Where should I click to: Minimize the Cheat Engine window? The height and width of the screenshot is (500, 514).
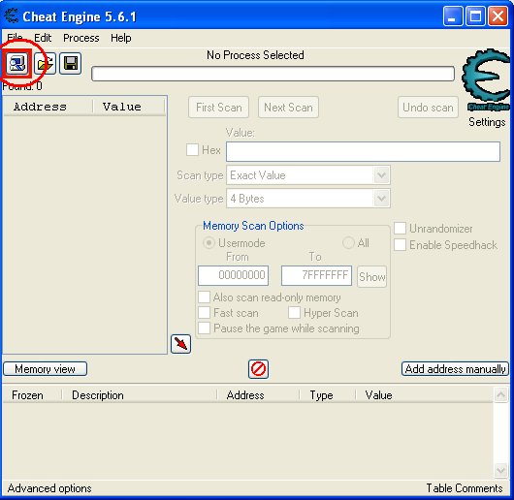(x=452, y=16)
